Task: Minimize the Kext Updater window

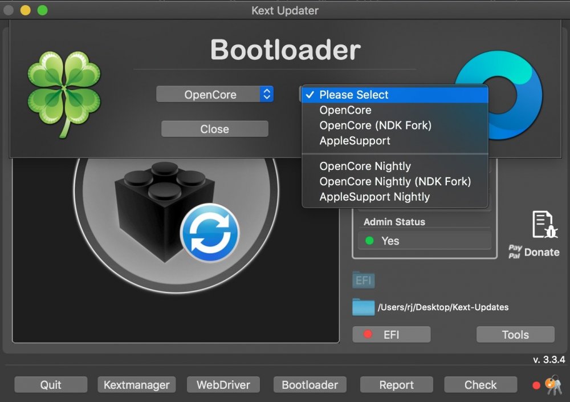Action: pyautogui.click(x=26, y=10)
